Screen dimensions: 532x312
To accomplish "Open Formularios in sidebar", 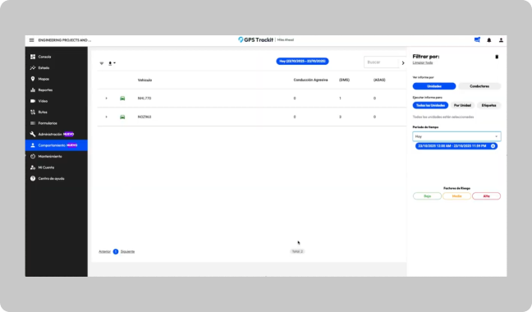I will [48, 123].
